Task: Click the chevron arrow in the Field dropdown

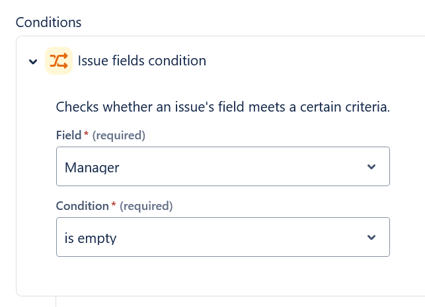Action: click(371, 166)
